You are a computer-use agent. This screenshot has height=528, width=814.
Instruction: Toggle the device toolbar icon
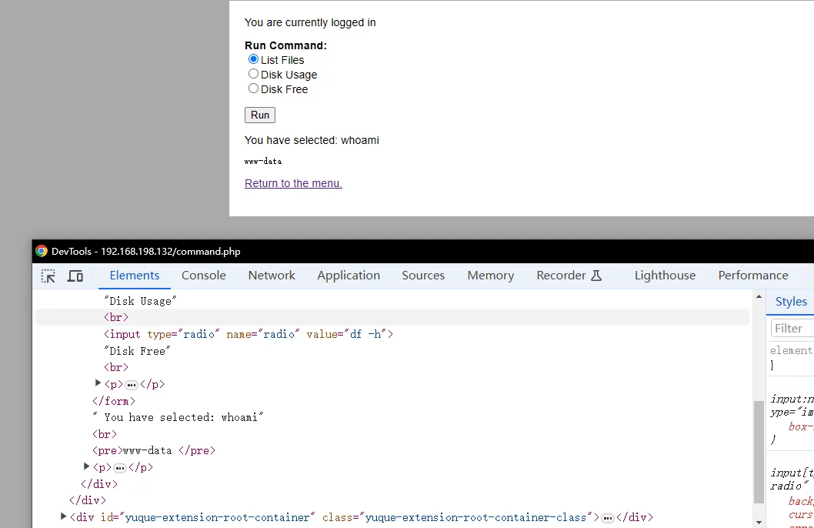[x=75, y=276]
